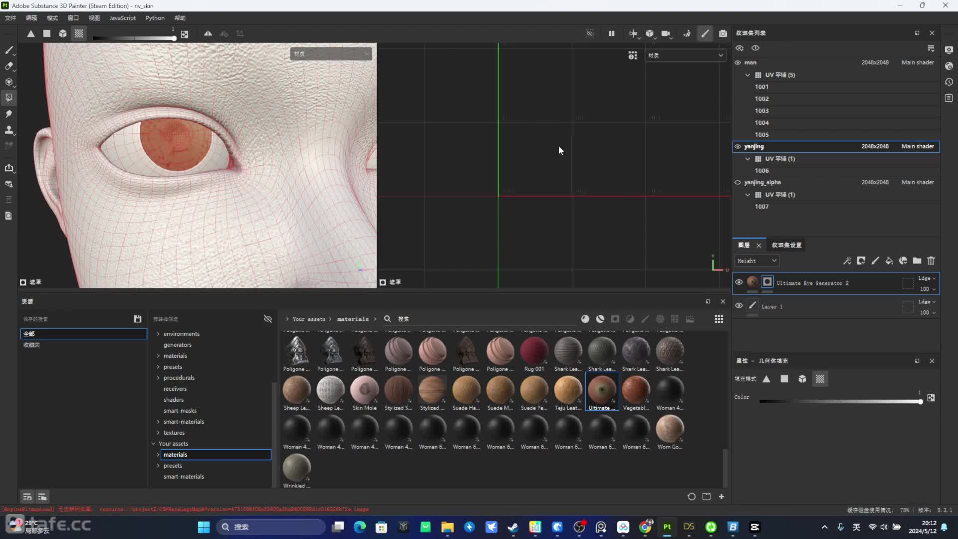The height and width of the screenshot is (539, 958).
Task: Select the Clone stamp tool
Action: 8,130
